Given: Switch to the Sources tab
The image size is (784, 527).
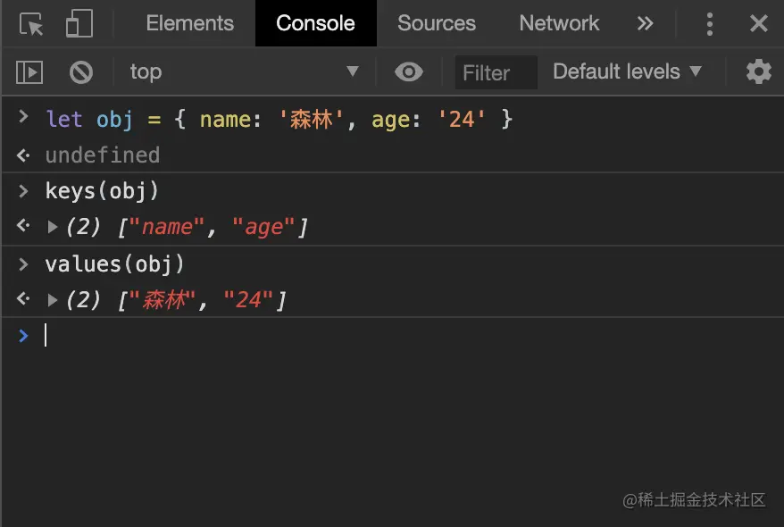Looking at the screenshot, I should click(x=437, y=23).
